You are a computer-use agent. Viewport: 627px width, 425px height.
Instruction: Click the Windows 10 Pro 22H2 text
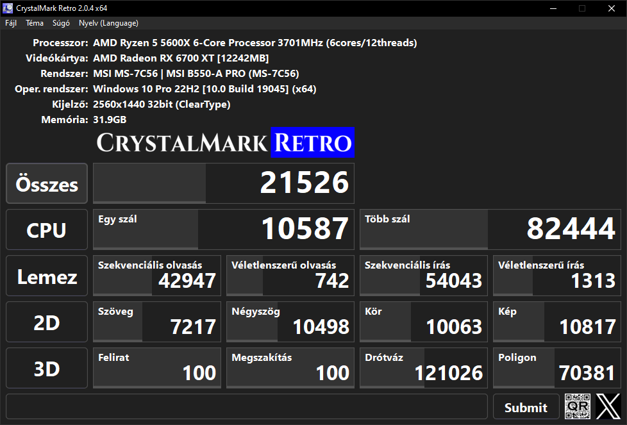[x=205, y=88]
